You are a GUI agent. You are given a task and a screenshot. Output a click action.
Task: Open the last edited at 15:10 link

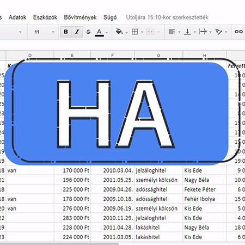pos(167,17)
